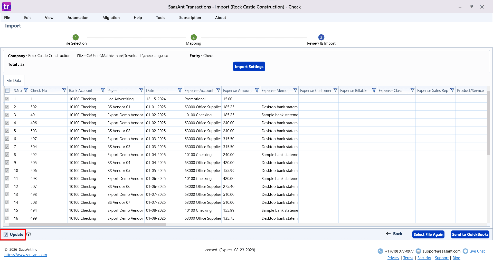The height and width of the screenshot is (261, 493).
Task: Open the Expense Customer filter icon
Action: coord(335,90)
